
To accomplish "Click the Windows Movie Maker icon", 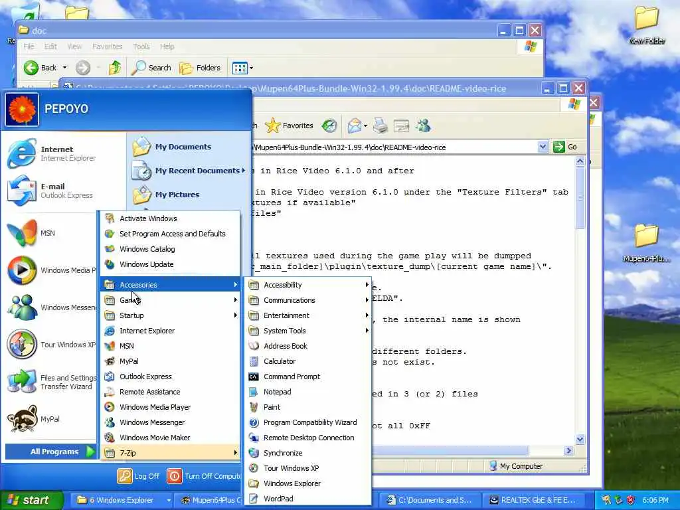I will coord(110,438).
